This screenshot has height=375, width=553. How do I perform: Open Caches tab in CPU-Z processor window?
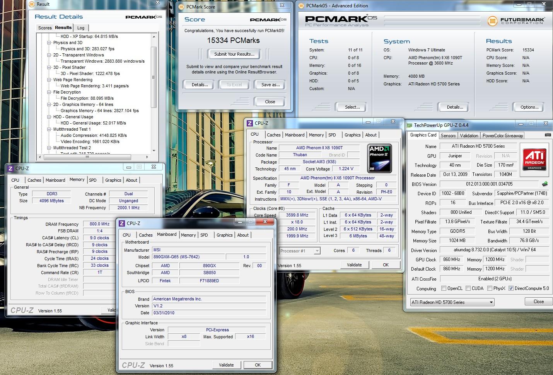coord(273,135)
